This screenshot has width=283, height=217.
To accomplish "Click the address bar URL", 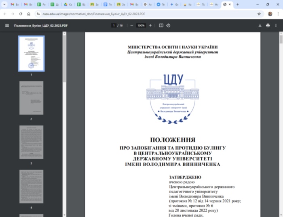I will (x=121, y=14).
